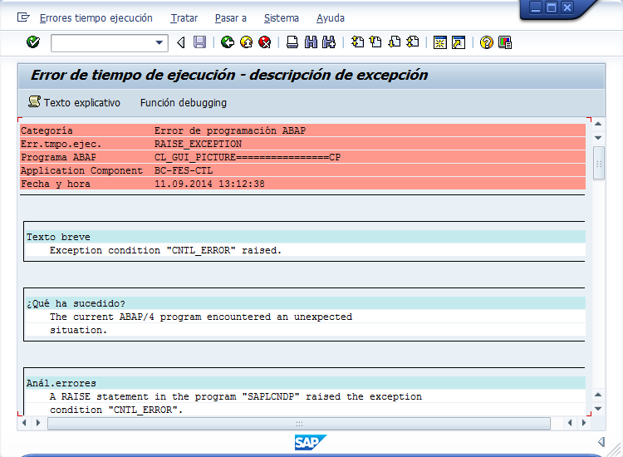
Task: Click the green checkmark Enter icon
Action: (x=33, y=42)
